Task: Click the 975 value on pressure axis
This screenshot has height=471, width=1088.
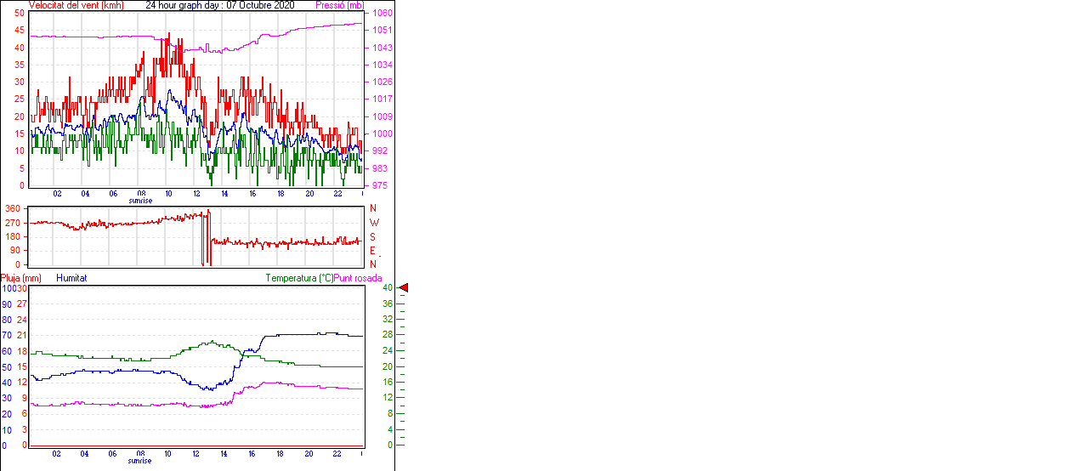Action: pyautogui.click(x=382, y=185)
